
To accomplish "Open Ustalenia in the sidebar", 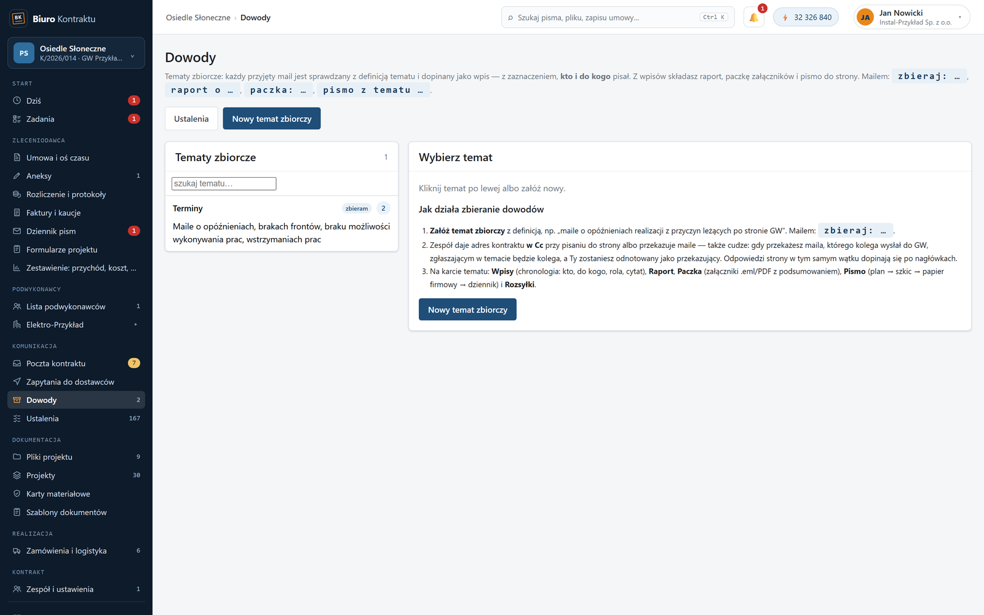I will pos(76,419).
